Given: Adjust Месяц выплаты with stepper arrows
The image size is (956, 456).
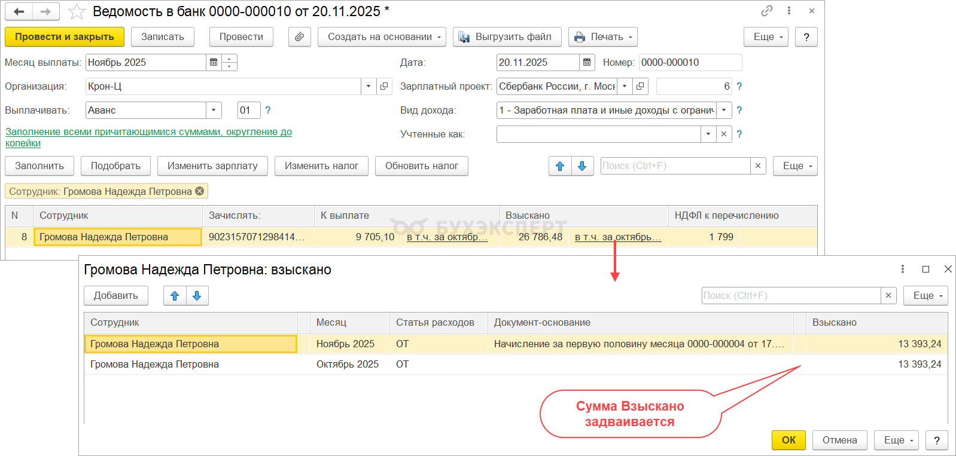Looking at the screenshot, I should point(230,62).
